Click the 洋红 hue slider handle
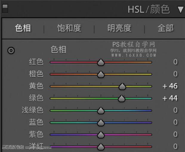This screenshot has height=152, width=185. tap(101, 146)
